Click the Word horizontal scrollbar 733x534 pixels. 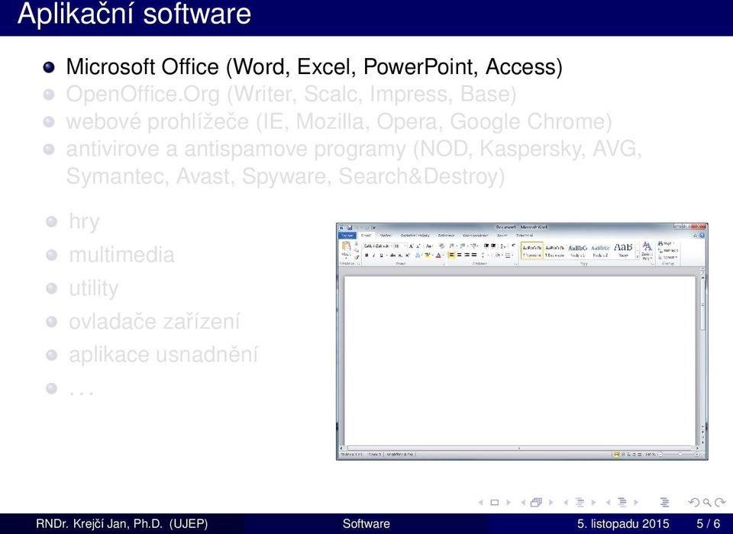(519, 448)
